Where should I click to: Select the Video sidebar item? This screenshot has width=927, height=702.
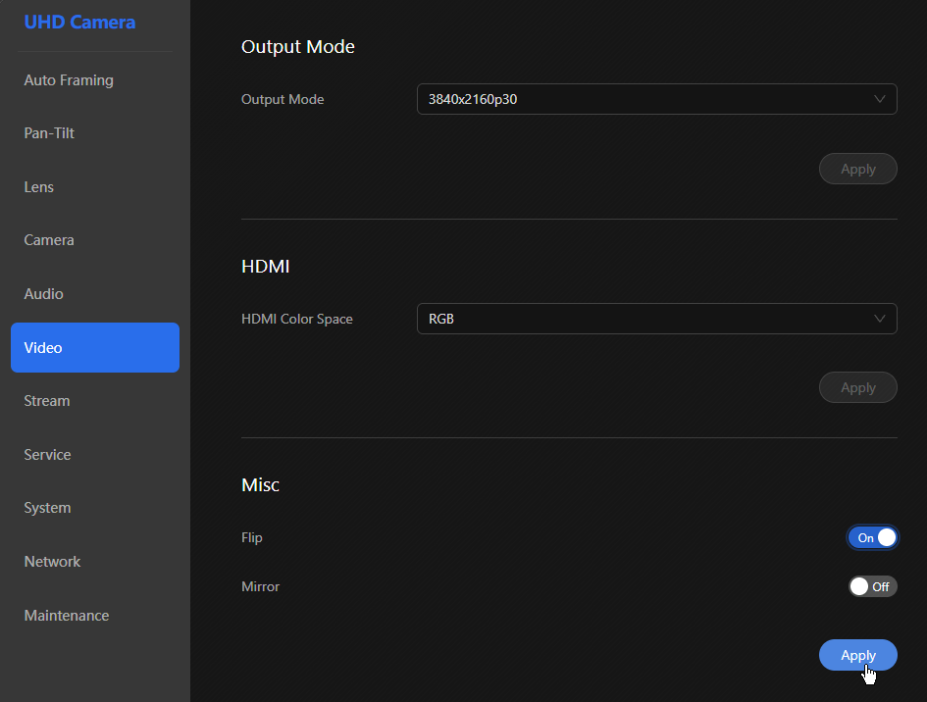(x=95, y=347)
